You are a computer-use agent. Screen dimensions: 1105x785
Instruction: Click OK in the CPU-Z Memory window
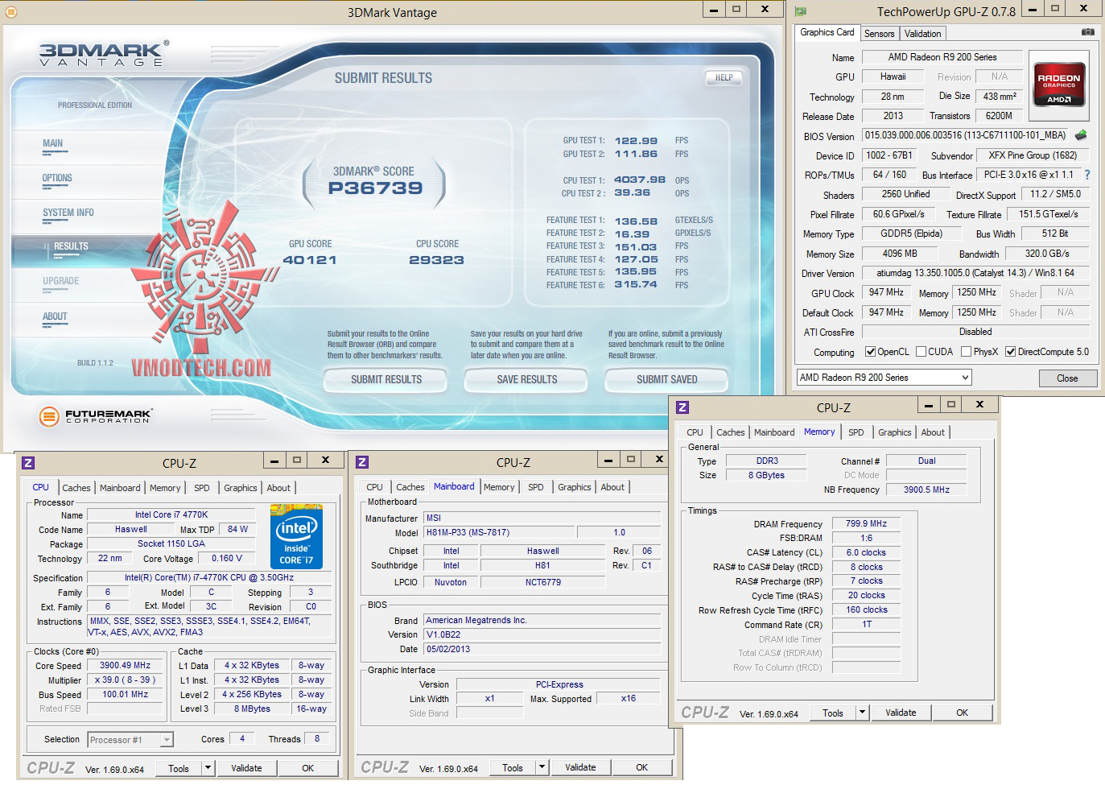point(962,713)
